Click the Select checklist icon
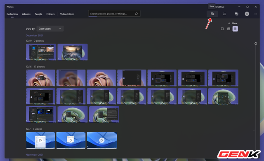The height and width of the screenshot is (161, 264). (x=224, y=14)
